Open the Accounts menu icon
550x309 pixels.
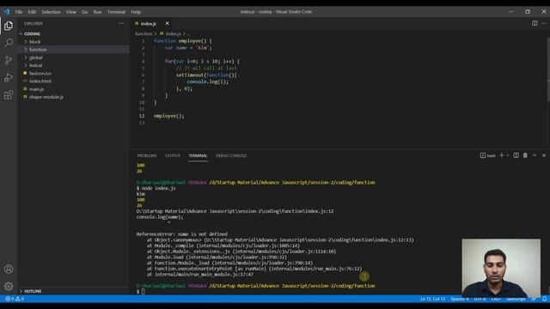[x=9, y=269]
